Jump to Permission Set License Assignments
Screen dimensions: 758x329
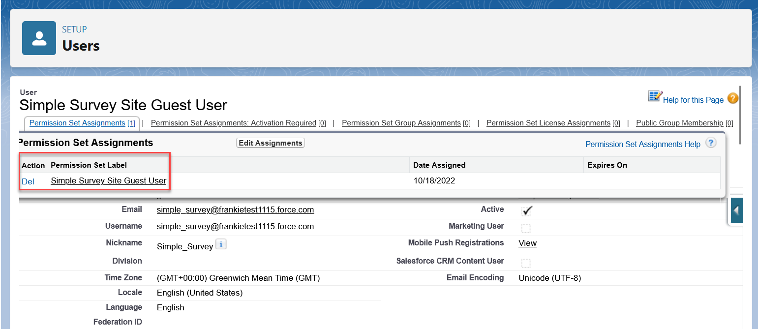(548, 123)
